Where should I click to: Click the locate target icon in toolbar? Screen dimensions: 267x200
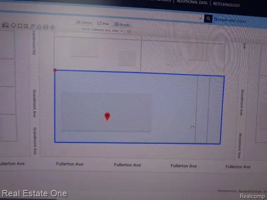(x=53, y=27)
